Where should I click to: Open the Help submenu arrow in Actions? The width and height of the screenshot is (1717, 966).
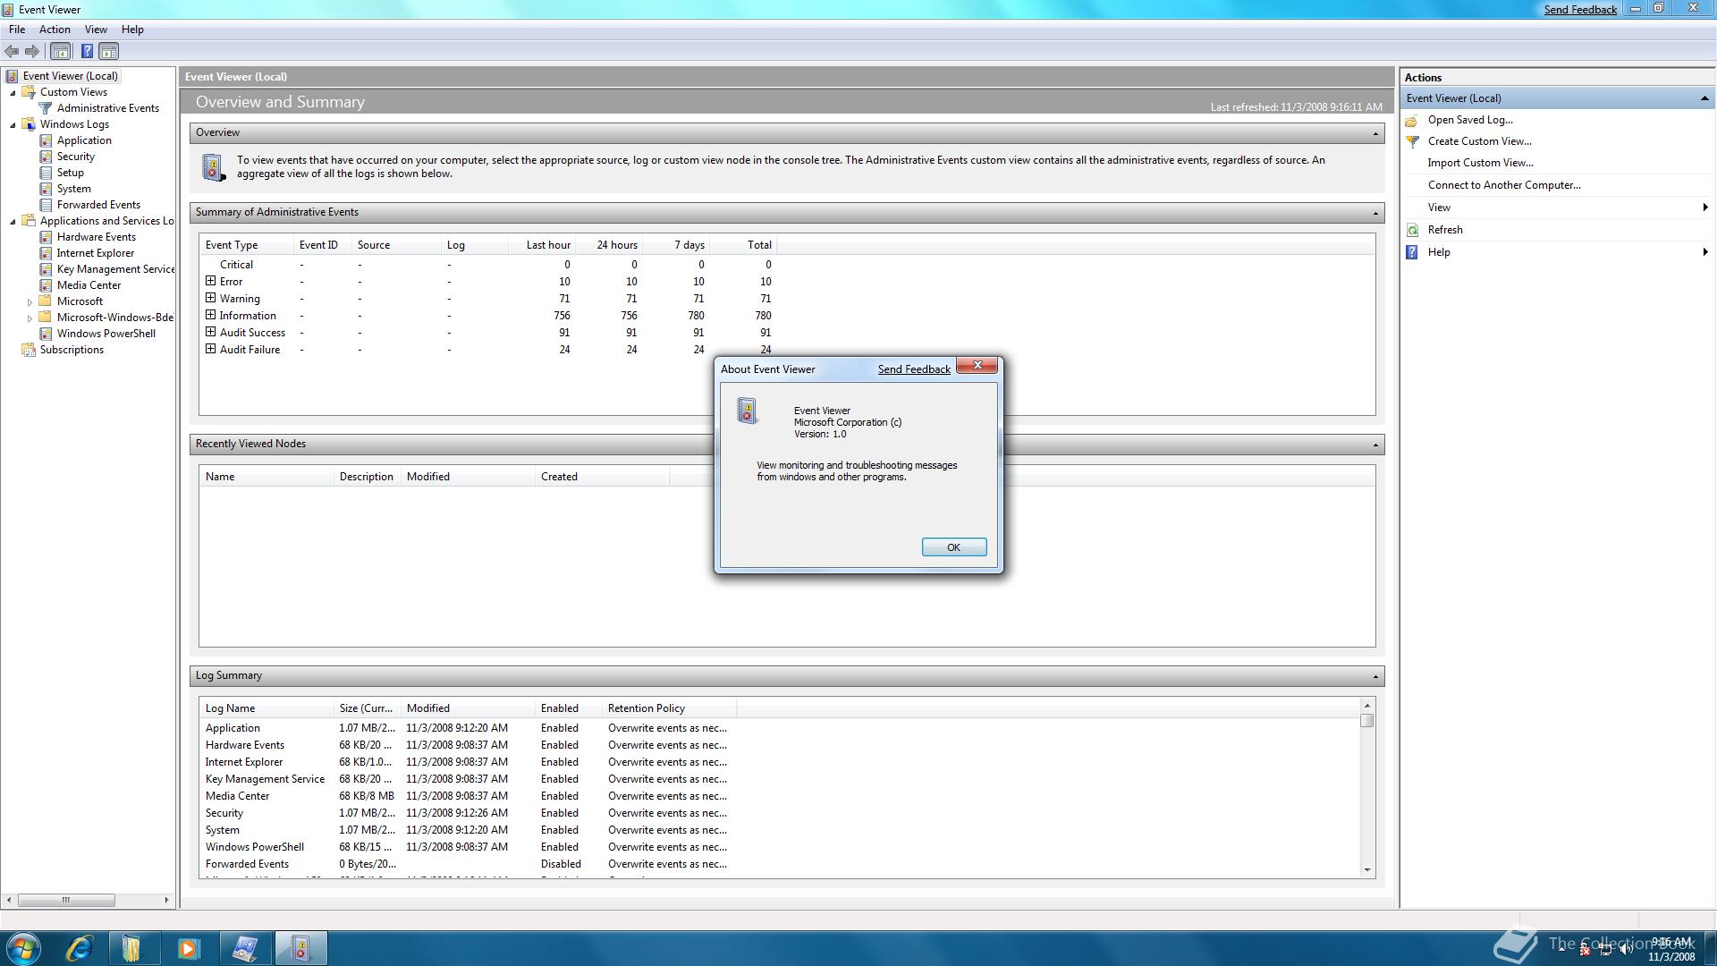pos(1705,252)
